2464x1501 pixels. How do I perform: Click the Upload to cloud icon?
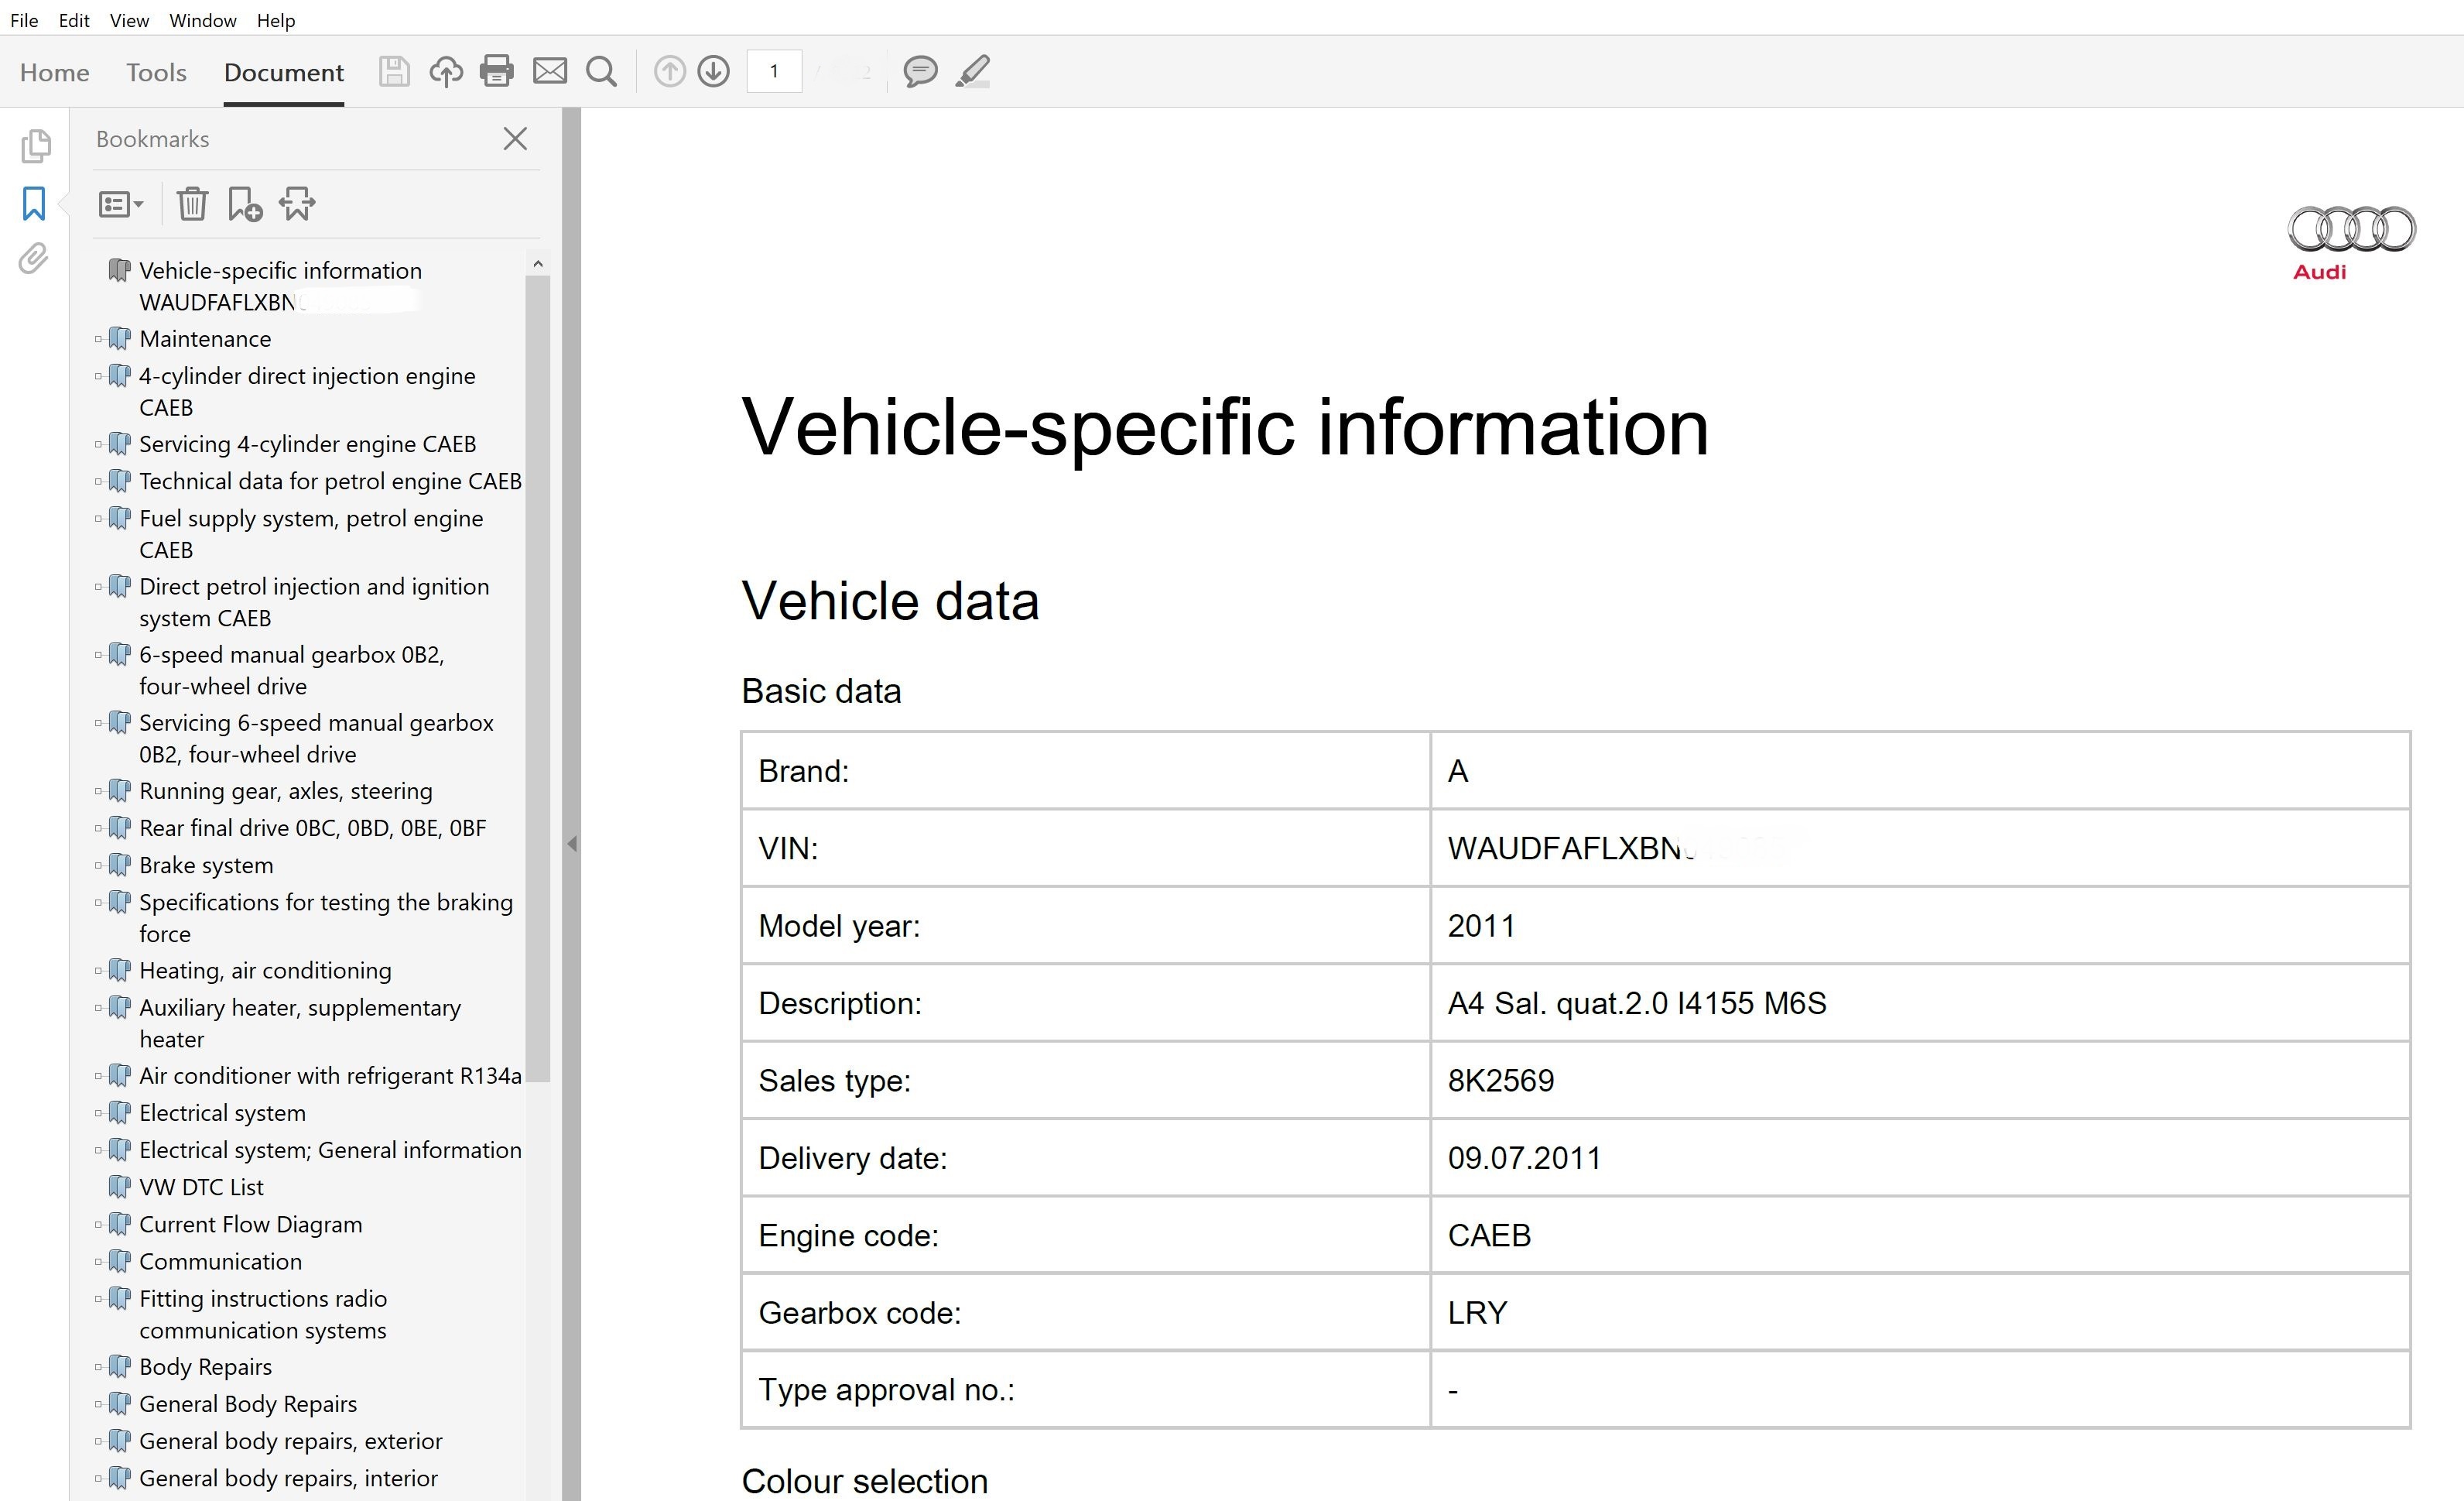click(x=446, y=71)
